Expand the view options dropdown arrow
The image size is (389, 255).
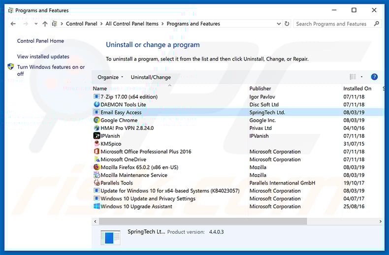point(361,77)
